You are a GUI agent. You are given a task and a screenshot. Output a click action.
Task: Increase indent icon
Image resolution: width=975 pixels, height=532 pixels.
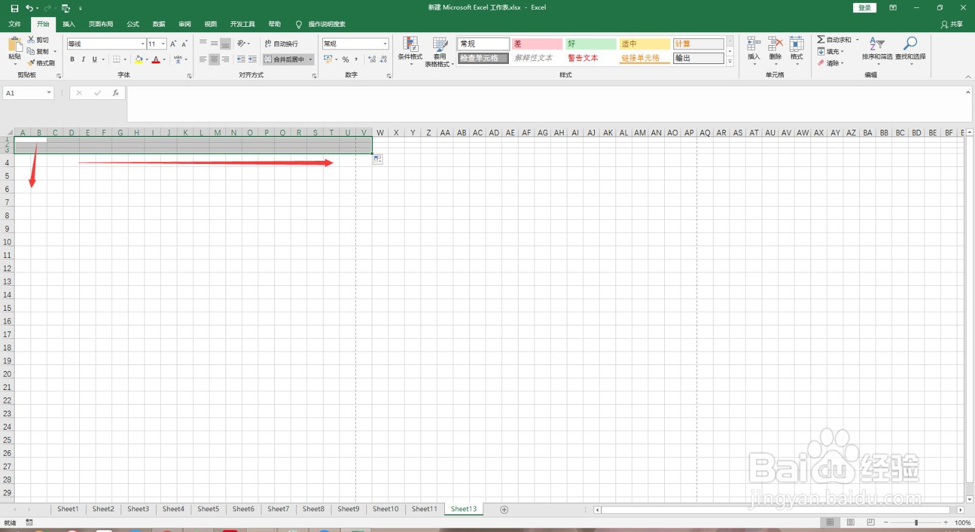(x=252, y=59)
